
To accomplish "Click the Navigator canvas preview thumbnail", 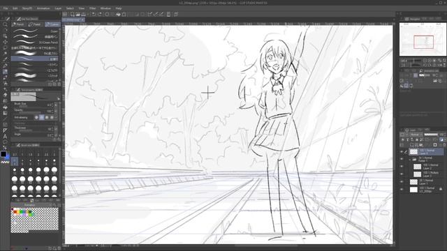I will (423, 40).
